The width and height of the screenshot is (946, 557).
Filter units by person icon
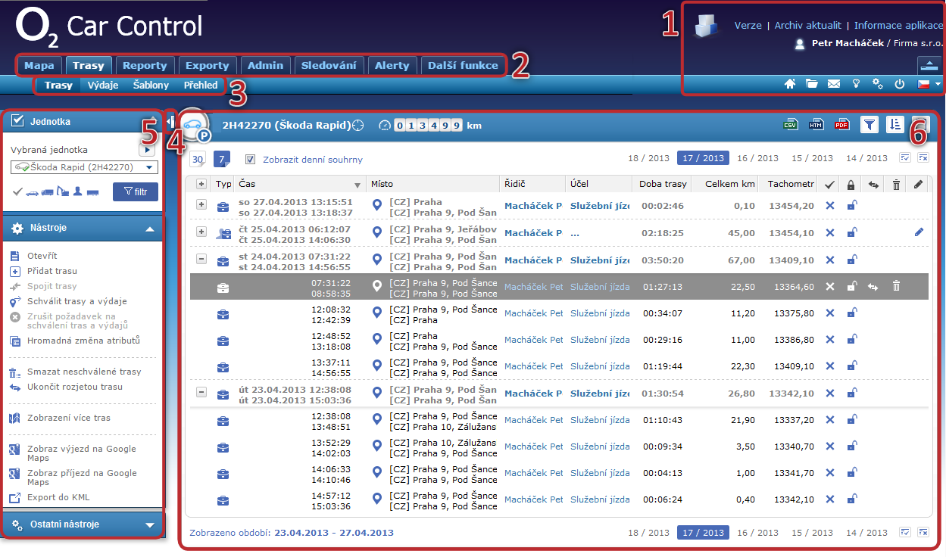click(78, 192)
